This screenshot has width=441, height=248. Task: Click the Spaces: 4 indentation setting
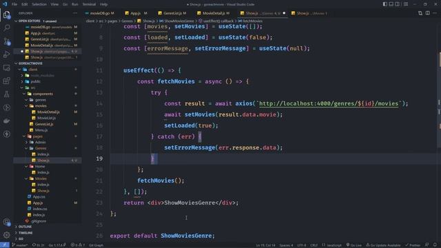287,245
